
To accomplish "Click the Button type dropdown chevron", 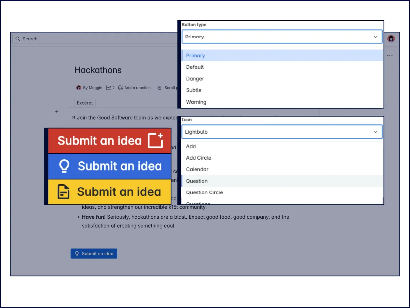I will point(375,37).
